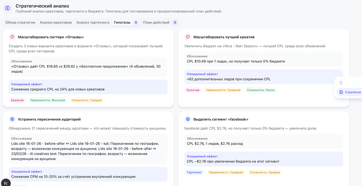Click the «Сложность: Легко» badge
Screen dimensions: 362x186
point(261,90)
